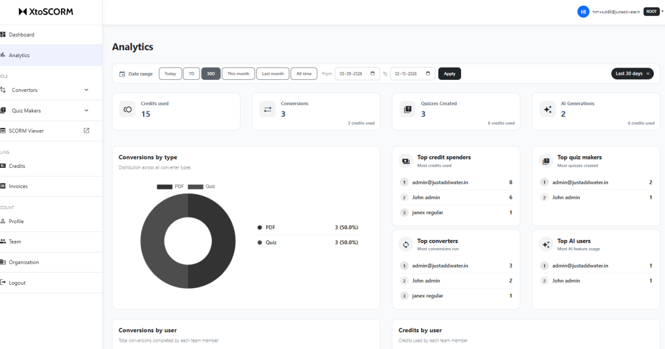Click SCORM Viewer external link icon
The image size is (665, 349).
86,131
